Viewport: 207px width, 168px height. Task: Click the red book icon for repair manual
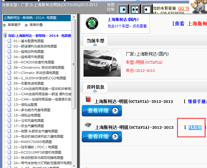[x=88, y=99]
